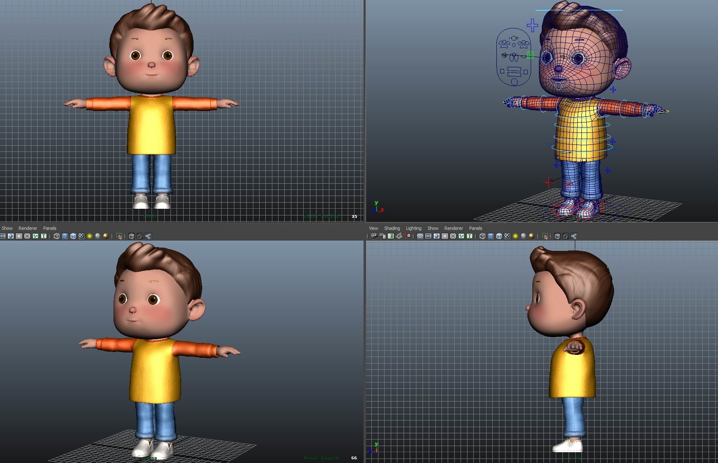Image resolution: width=718 pixels, height=463 pixels.
Task: Enable smooth shade all display (blue cube icon)
Action: [64, 236]
